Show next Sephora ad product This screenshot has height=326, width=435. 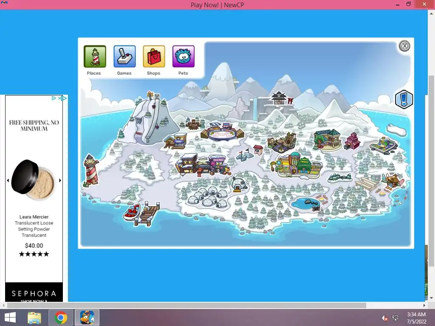coord(60,180)
